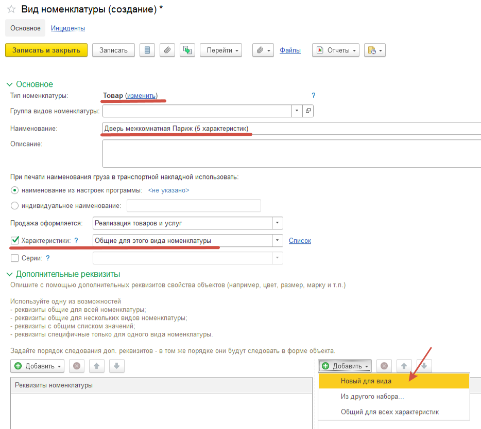Move left requisite up with arrow
The height and width of the screenshot is (429, 481).
coord(97,366)
